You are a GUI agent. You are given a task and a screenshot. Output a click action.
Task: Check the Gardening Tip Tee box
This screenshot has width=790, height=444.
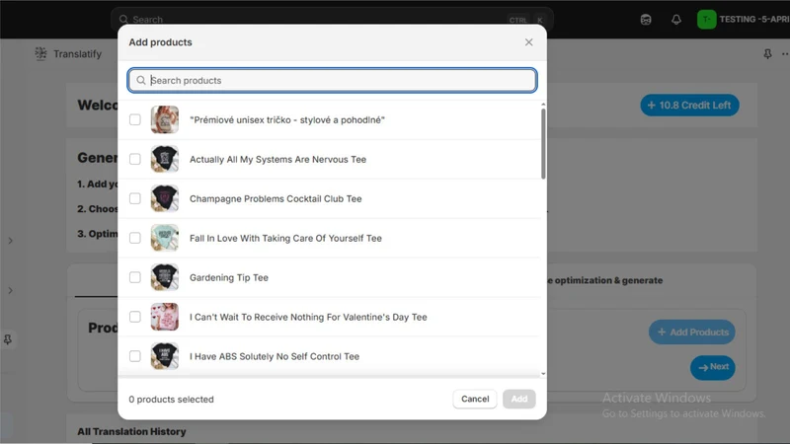tap(135, 277)
